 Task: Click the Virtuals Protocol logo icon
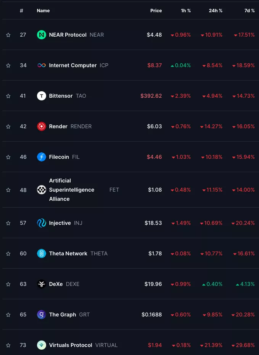coord(42,345)
